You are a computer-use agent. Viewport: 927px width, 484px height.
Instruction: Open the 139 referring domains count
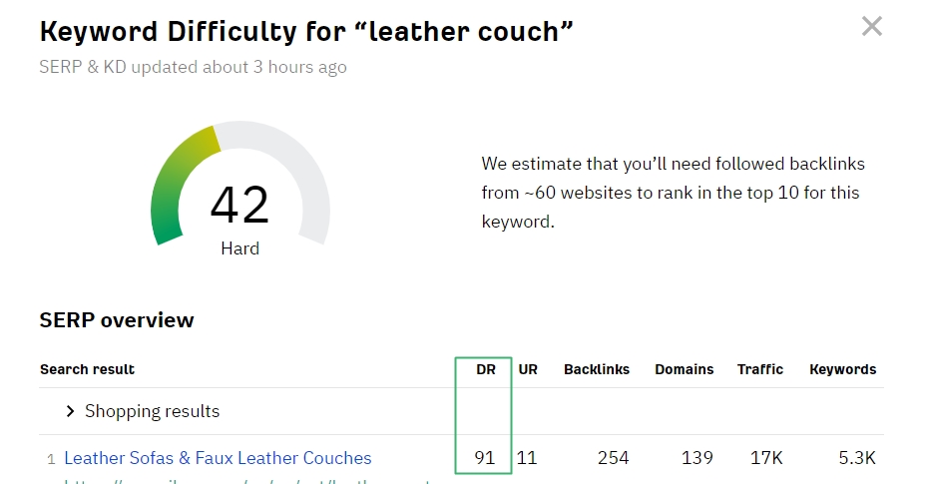click(697, 458)
